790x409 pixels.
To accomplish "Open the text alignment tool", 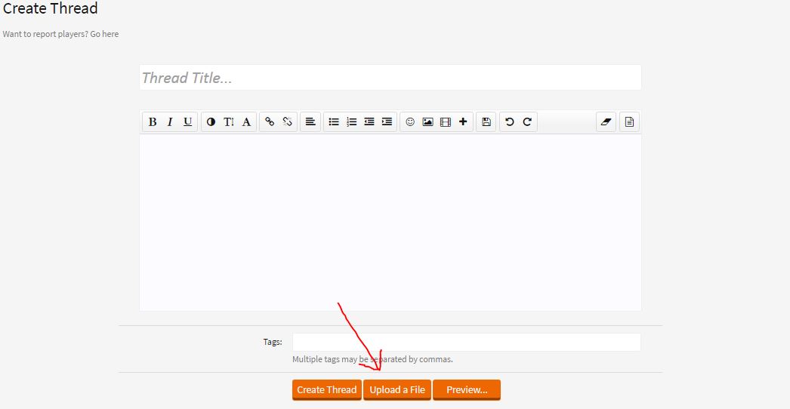I will (310, 122).
